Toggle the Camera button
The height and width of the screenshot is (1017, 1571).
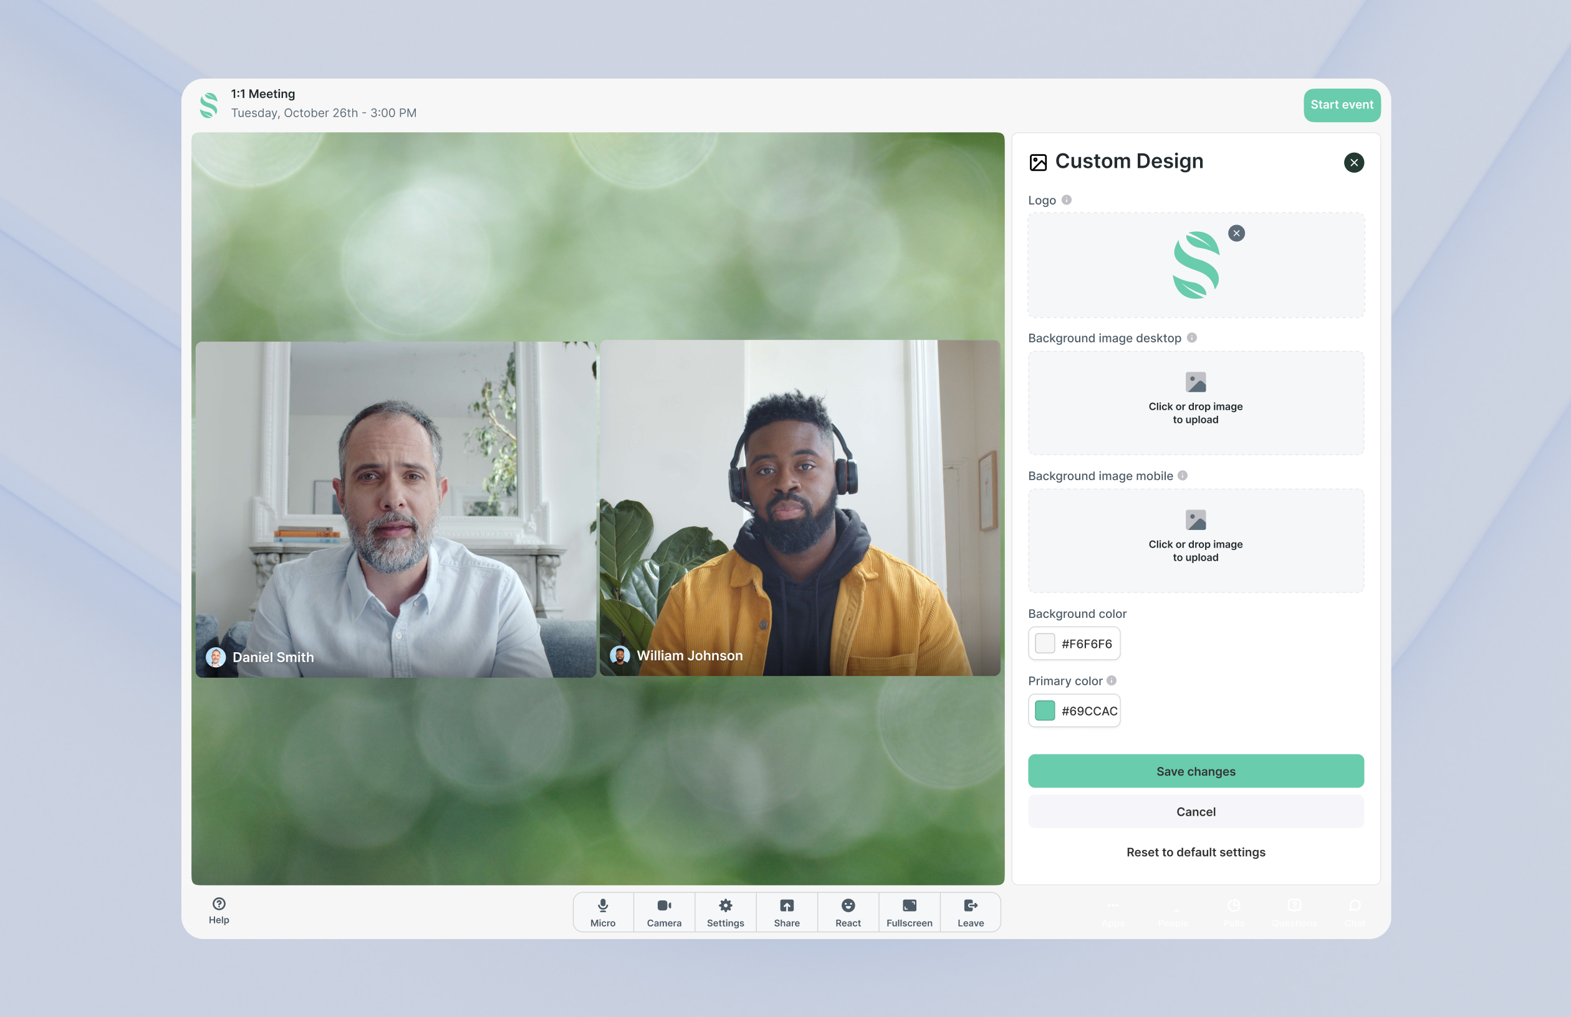coord(664,912)
